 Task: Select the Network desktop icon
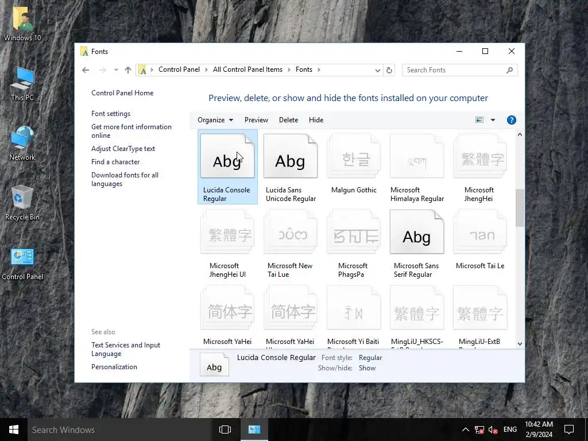(x=22, y=144)
